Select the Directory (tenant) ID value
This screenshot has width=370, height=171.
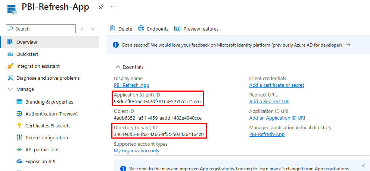pos(159,134)
